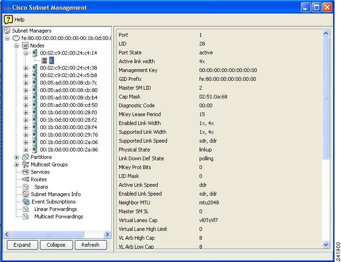Click node icon for 00:05:ad:00:00:08:cb:7c
341x262 pixels.
tap(35, 83)
